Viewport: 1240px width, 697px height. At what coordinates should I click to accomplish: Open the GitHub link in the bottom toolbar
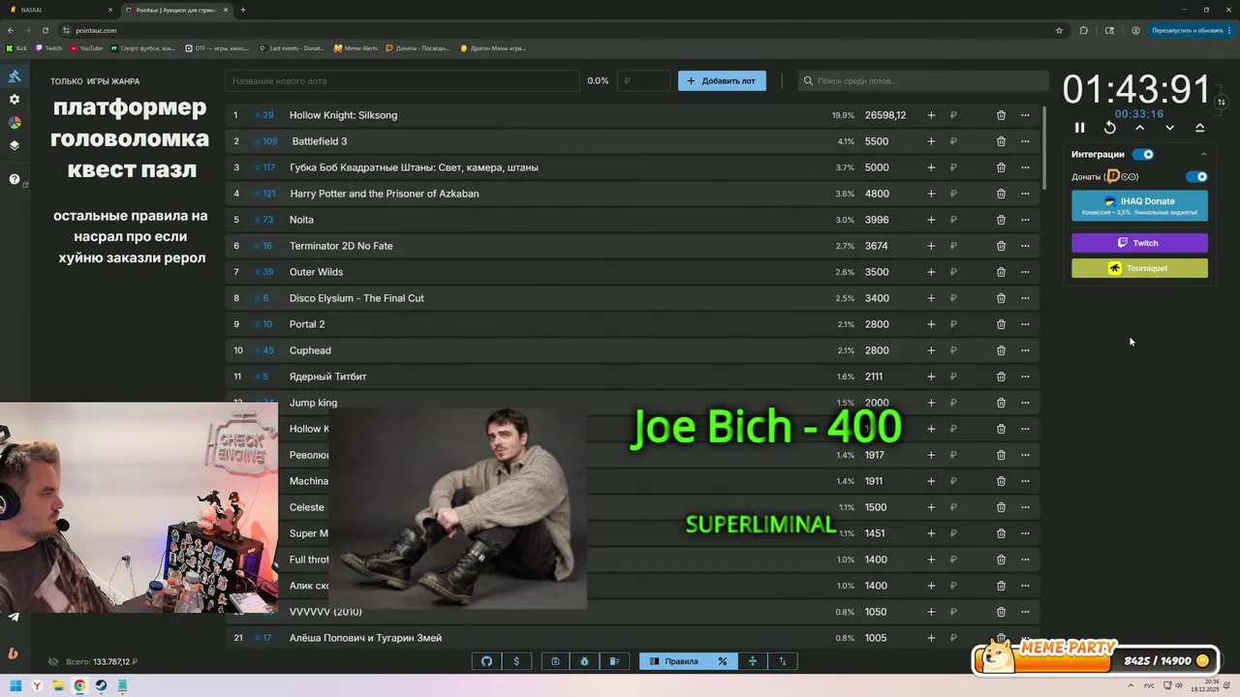[x=487, y=661]
